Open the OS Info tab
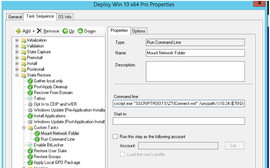 [x=65, y=17]
